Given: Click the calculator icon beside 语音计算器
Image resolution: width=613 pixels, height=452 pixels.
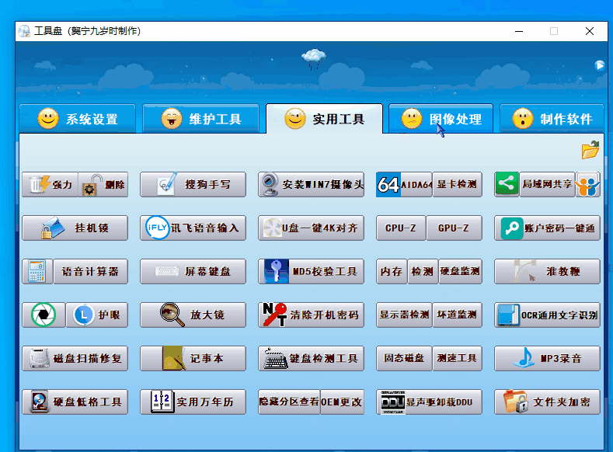Looking at the screenshot, I should coord(37,272).
